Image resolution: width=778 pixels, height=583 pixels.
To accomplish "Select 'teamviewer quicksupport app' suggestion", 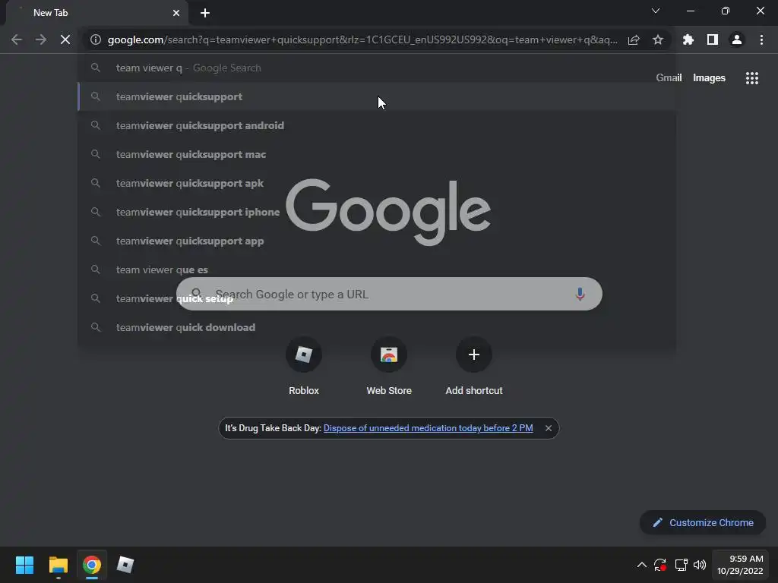I will [377, 241].
